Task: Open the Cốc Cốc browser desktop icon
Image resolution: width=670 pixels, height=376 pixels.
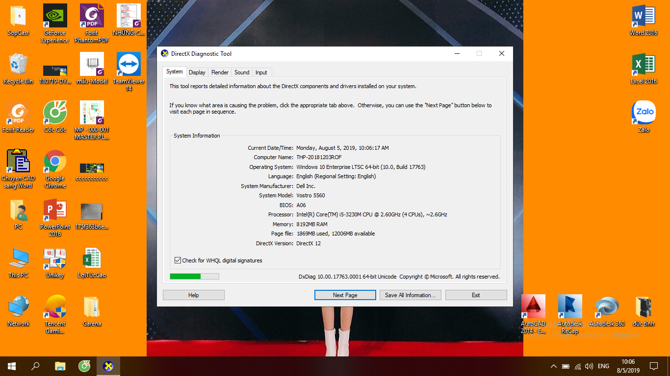Action: [55, 113]
